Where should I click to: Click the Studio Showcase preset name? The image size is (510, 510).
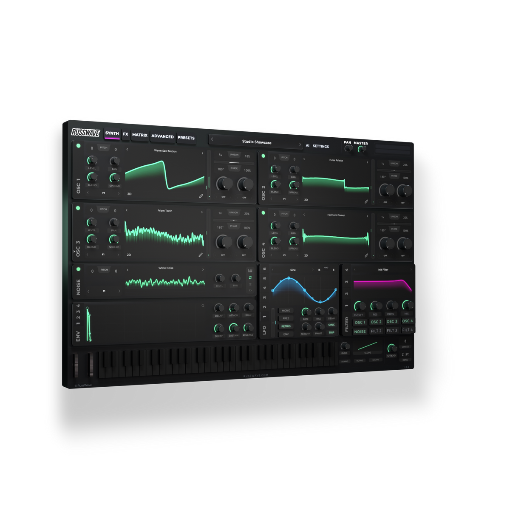point(257,142)
